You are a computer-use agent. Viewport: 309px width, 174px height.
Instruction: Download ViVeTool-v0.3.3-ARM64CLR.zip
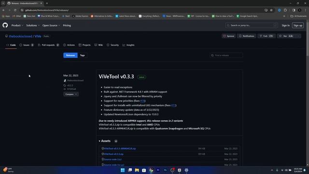coord(120,148)
